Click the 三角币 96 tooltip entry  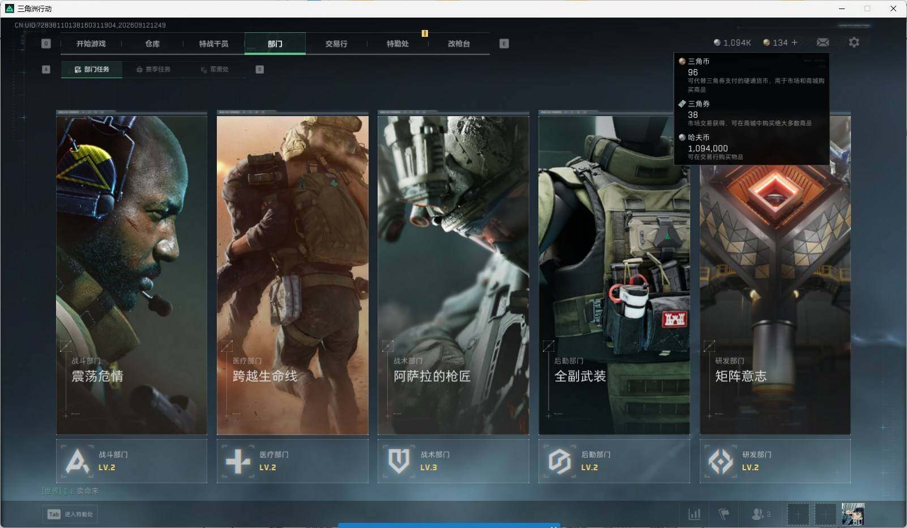751,75
